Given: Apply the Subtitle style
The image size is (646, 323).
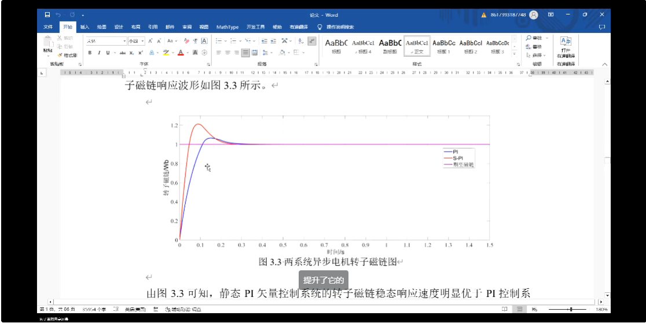Looking at the screenshot, I should 390,46.
